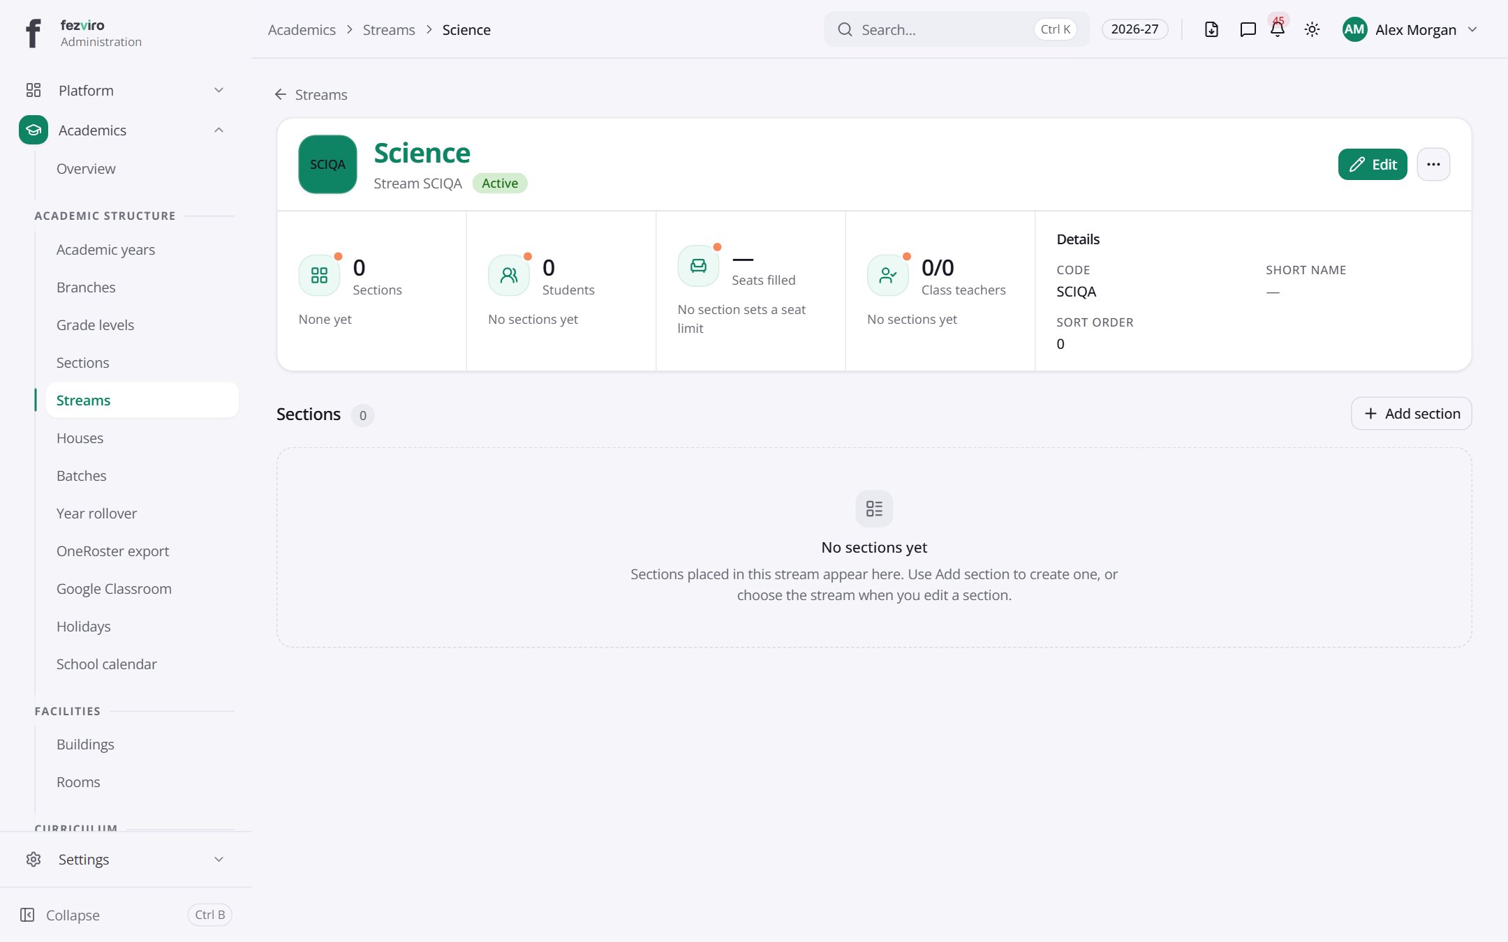Open Year rollover sidebar item
The image size is (1508, 942).
tap(96, 513)
